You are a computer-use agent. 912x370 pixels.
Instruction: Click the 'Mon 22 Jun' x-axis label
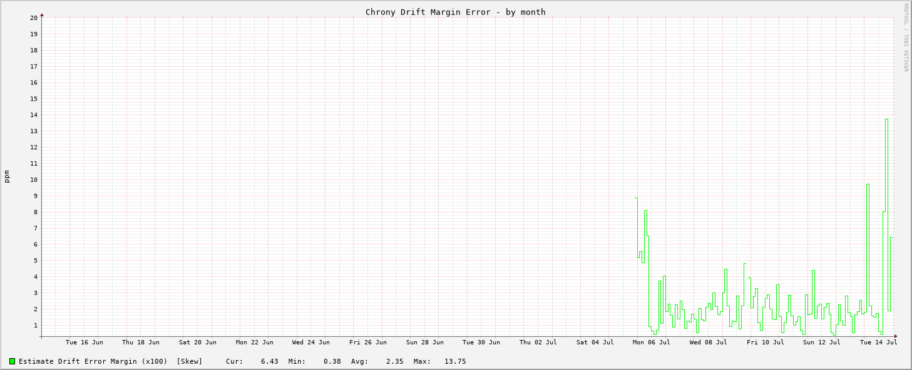[x=255, y=342]
